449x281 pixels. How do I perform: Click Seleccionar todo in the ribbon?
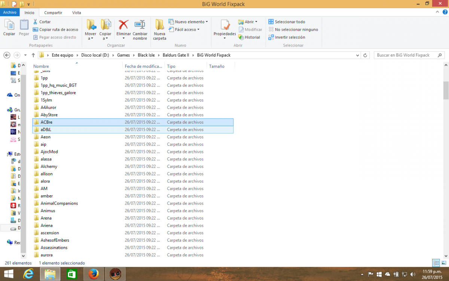coord(287,22)
